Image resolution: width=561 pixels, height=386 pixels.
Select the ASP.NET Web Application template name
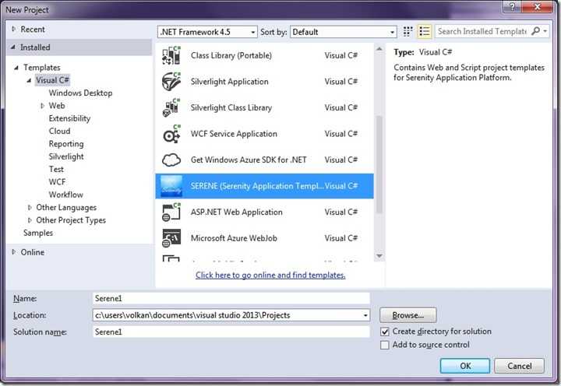pos(237,212)
